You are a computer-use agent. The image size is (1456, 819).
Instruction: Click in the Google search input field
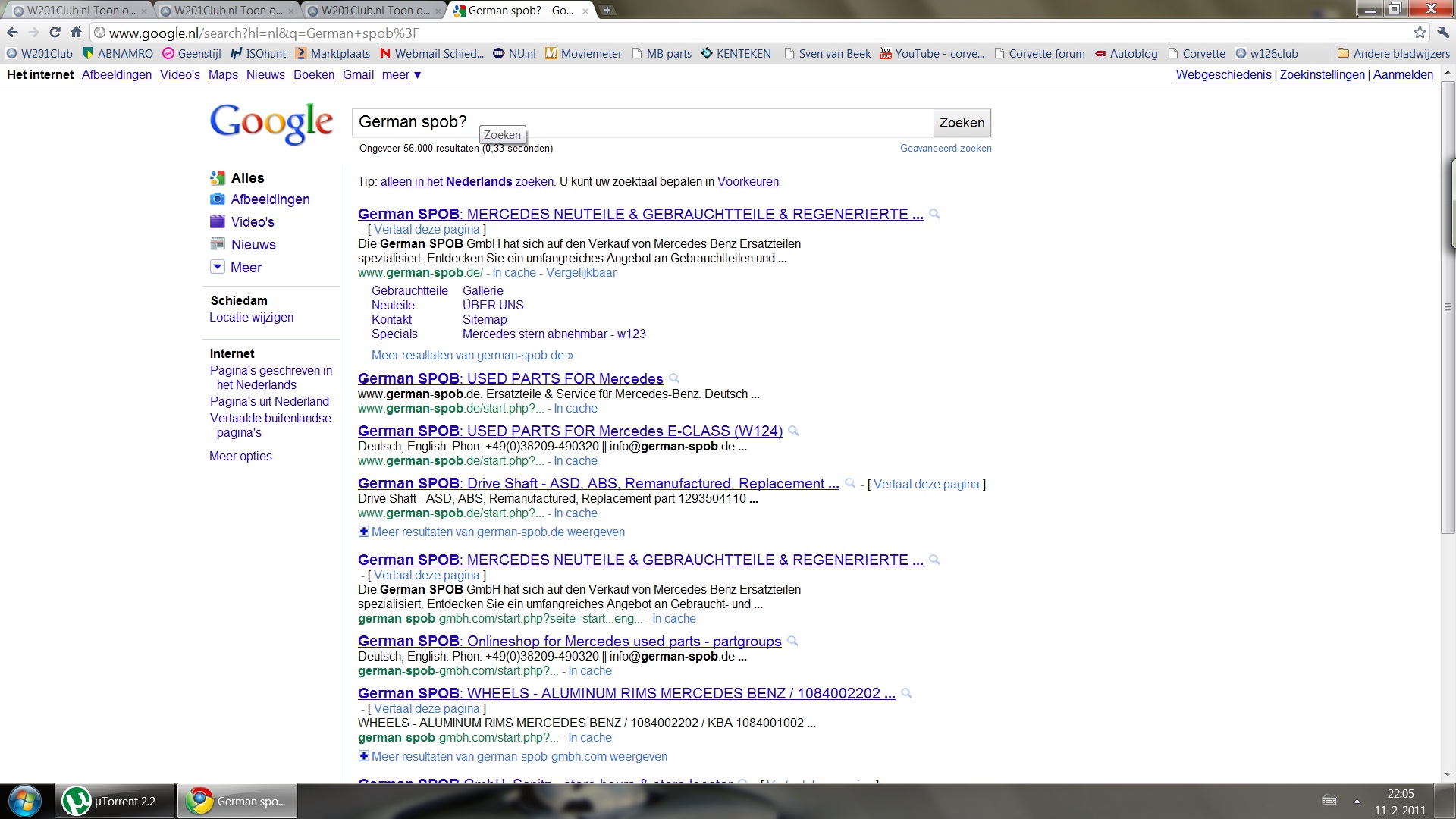(x=642, y=123)
